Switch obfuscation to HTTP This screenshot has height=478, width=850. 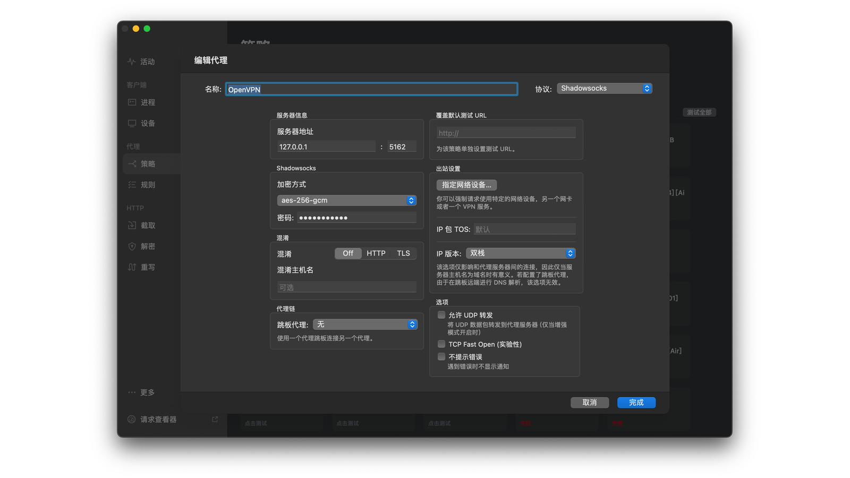point(376,253)
